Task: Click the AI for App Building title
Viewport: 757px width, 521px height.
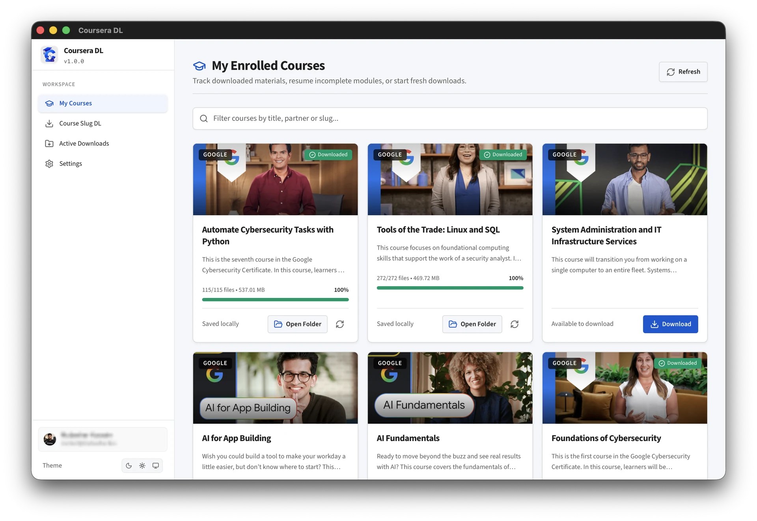Action: [x=237, y=438]
